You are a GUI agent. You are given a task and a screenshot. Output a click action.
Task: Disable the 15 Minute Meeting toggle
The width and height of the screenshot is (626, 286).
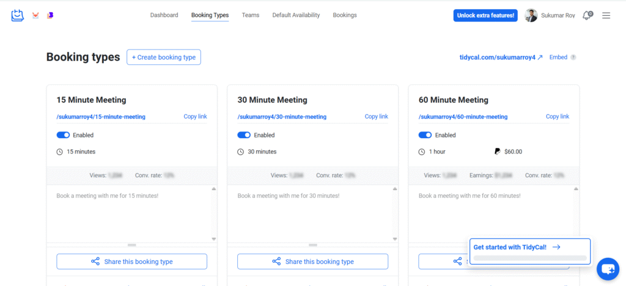point(63,135)
